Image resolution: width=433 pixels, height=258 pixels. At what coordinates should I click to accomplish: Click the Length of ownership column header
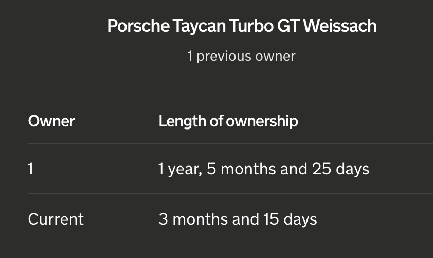click(228, 121)
